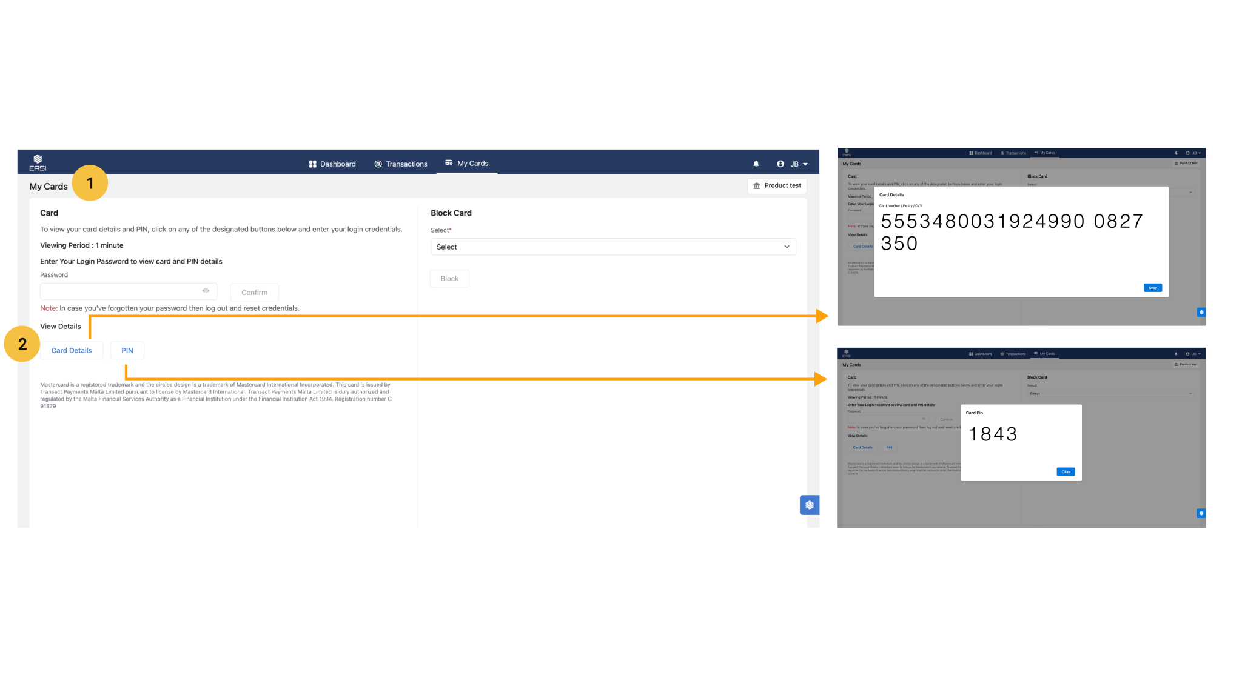Click the blue floating widget icon
This screenshot has height=698, width=1242.
tap(809, 505)
